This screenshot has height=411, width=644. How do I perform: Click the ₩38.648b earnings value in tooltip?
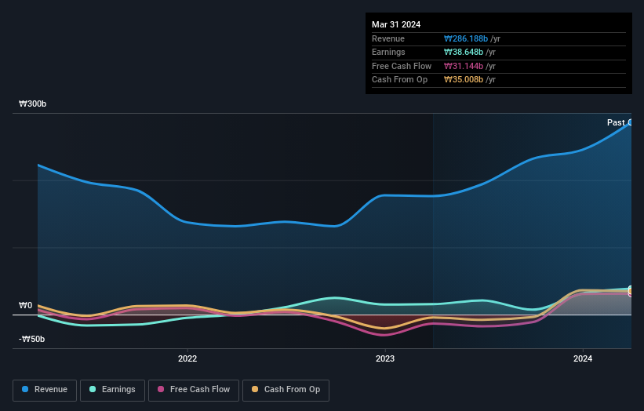coord(461,53)
